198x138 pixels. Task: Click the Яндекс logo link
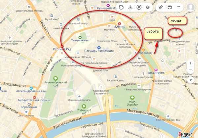185,134
